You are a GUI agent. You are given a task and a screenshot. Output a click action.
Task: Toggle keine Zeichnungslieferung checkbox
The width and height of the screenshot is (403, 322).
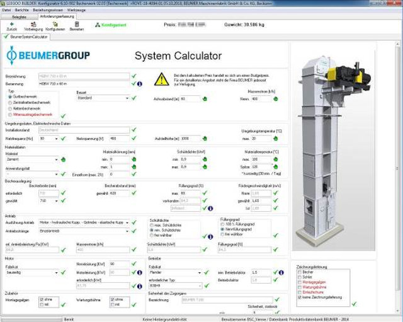(300, 297)
